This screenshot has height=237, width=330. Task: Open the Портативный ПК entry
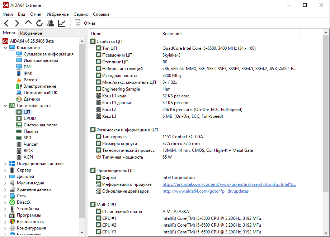(41, 93)
